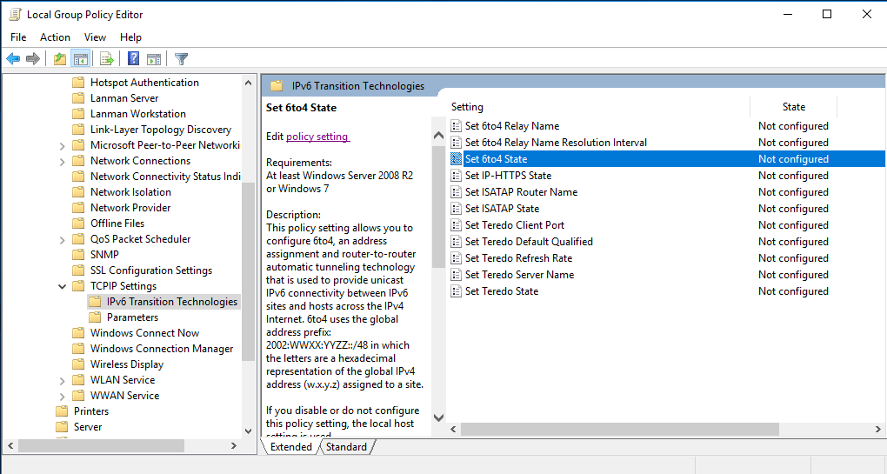This screenshot has width=887, height=474.
Task: Click folder icon next to Offline Files
Action: (x=78, y=224)
